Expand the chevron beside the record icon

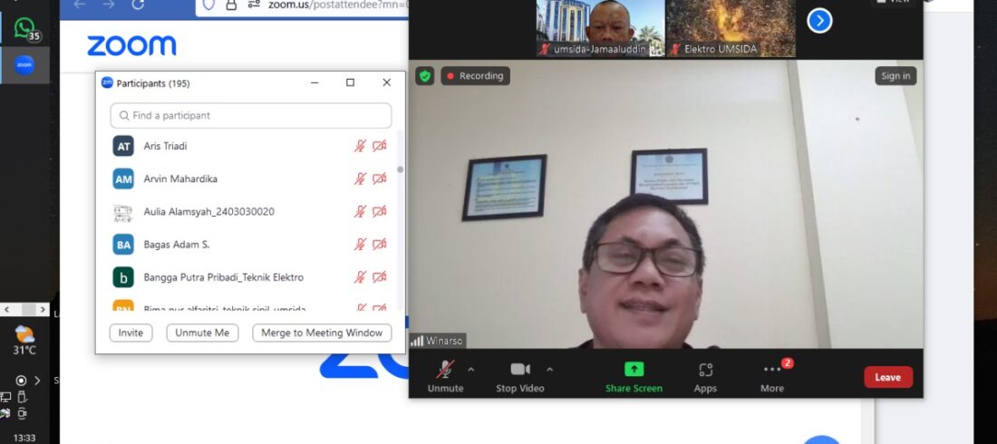coord(37,381)
